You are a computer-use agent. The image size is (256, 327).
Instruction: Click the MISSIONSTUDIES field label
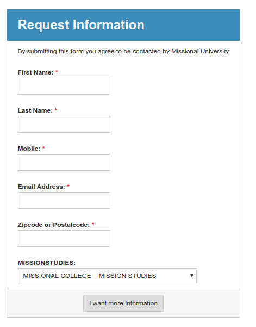[x=47, y=263]
